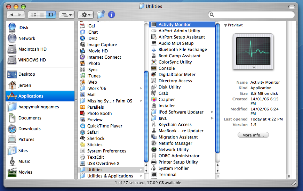303x191 pixels.
Task: Select Console in Utilities column
Action: [182, 68]
